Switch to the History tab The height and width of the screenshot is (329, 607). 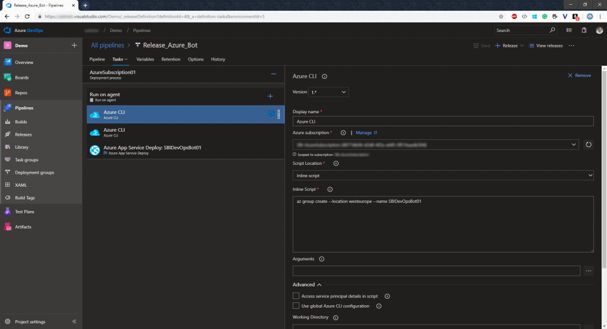coord(218,59)
